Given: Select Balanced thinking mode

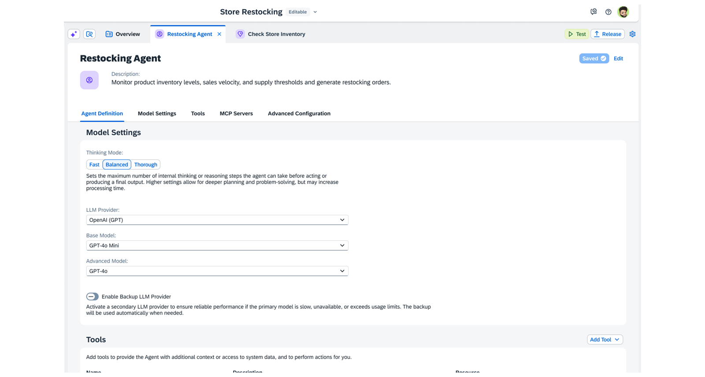Looking at the screenshot, I should coord(117,165).
